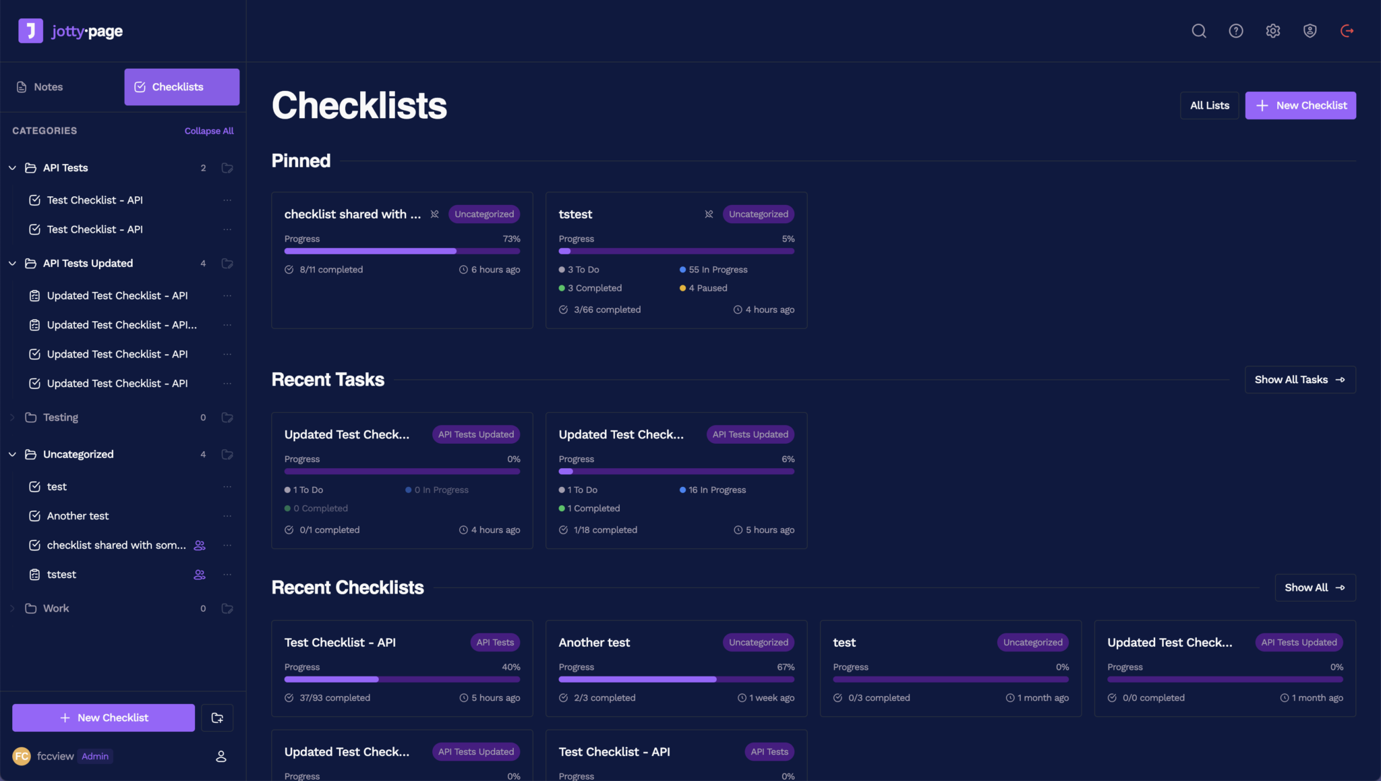1381x781 pixels.
Task: Open the All Lists filter
Action: tap(1209, 105)
